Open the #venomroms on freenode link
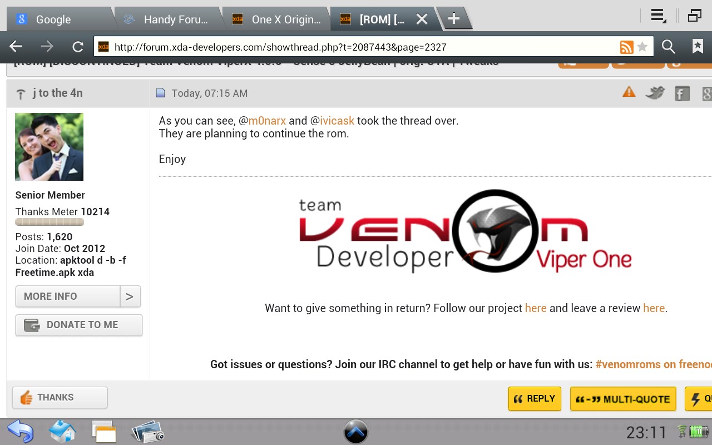The height and width of the screenshot is (445, 712). [x=654, y=364]
